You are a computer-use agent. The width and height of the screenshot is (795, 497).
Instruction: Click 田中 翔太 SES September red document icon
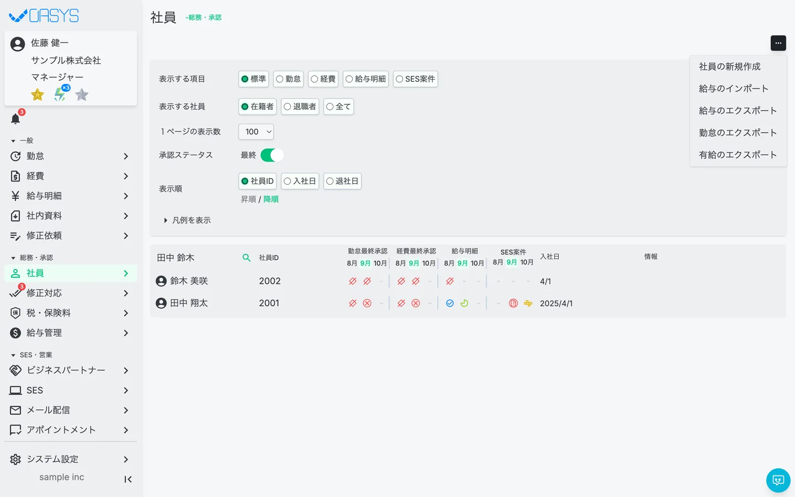[x=513, y=303]
